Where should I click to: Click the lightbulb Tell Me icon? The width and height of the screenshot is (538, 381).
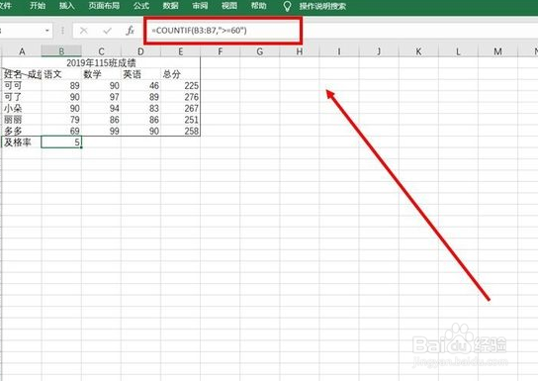(287, 6)
